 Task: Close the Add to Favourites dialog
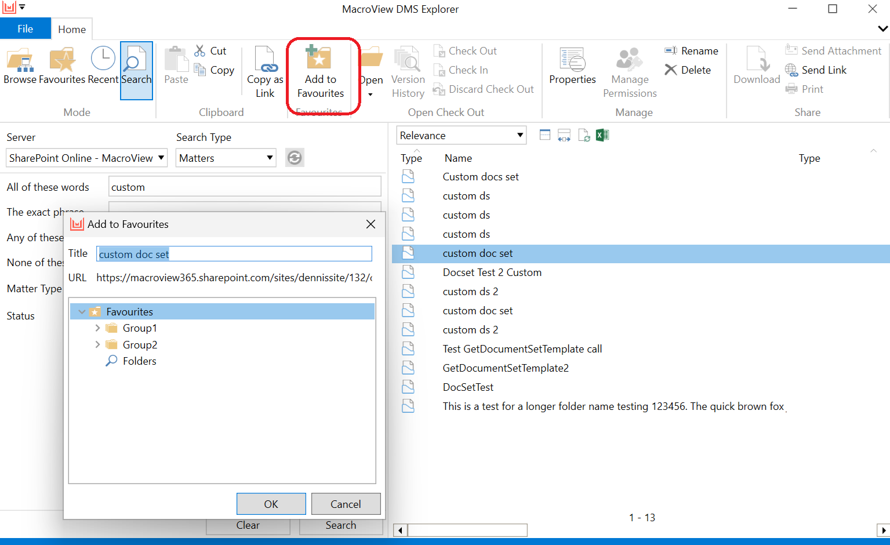(x=370, y=224)
